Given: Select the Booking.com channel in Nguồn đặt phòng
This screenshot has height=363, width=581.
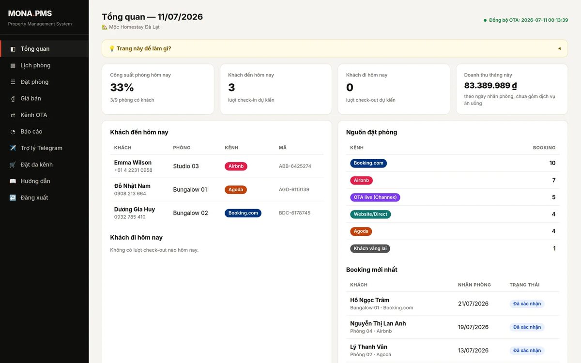Looking at the screenshot, I should [x=368, y=163].
